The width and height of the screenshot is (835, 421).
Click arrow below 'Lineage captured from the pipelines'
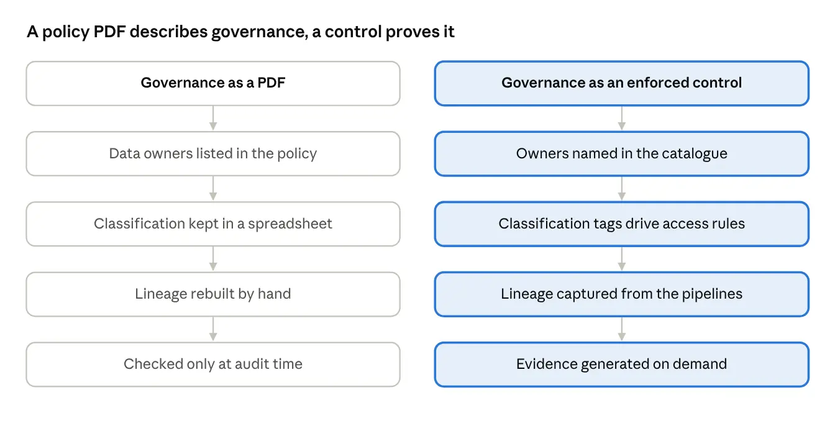(622, 328)
